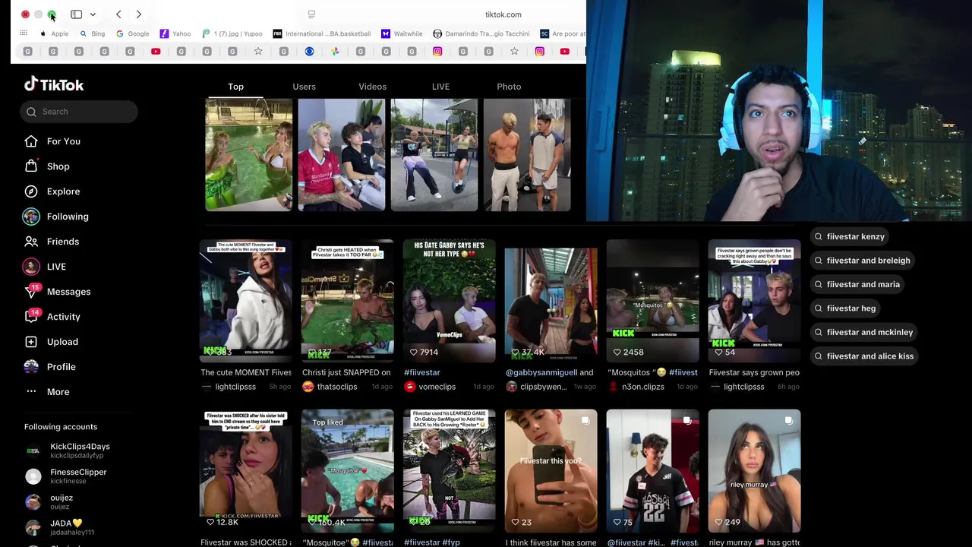Play the Mosquitos video with 2458 likes
The image size is (972, 547).
click(652, 300)
